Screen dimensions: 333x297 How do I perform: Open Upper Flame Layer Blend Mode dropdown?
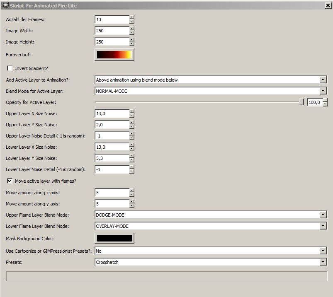323,215
